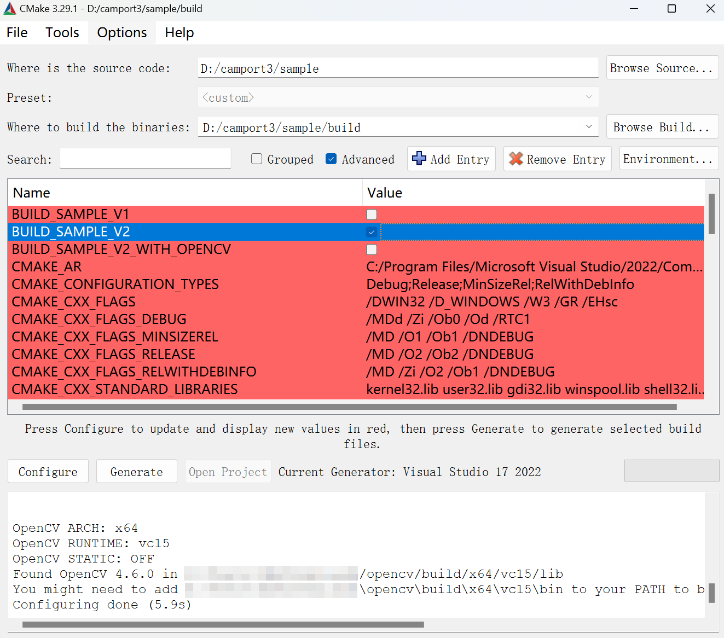
Task: Select the BUILD_SAMPLE_V2 name cell
Action: pos(71,232)
